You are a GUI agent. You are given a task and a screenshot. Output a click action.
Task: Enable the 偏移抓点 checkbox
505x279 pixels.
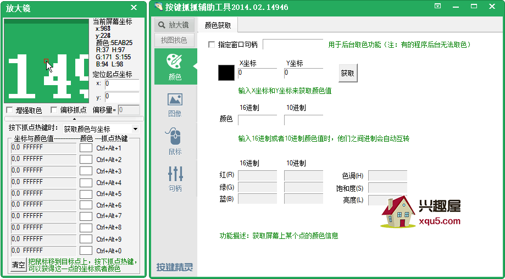(54, 110)
